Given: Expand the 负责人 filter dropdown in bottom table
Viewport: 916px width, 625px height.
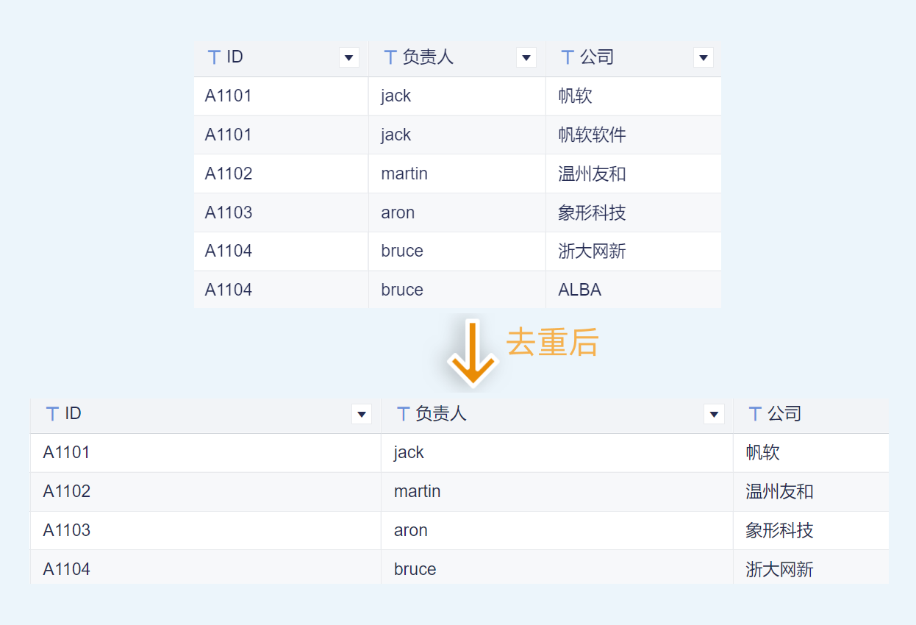Looking at the screenshot, I should pyautogui.click(x=714, y=414).
